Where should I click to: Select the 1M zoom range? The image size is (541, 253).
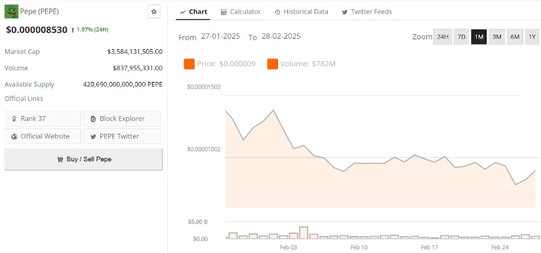pos(479,37)
